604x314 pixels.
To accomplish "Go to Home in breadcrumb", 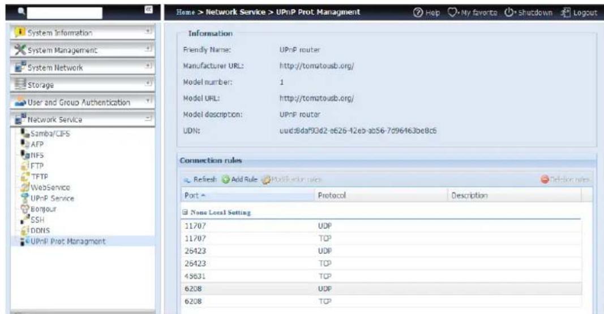I will (x=186, y=12).
